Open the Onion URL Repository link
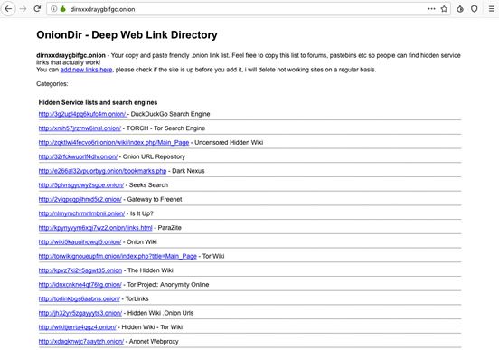The image size is (499, 350). coord(78,156)
